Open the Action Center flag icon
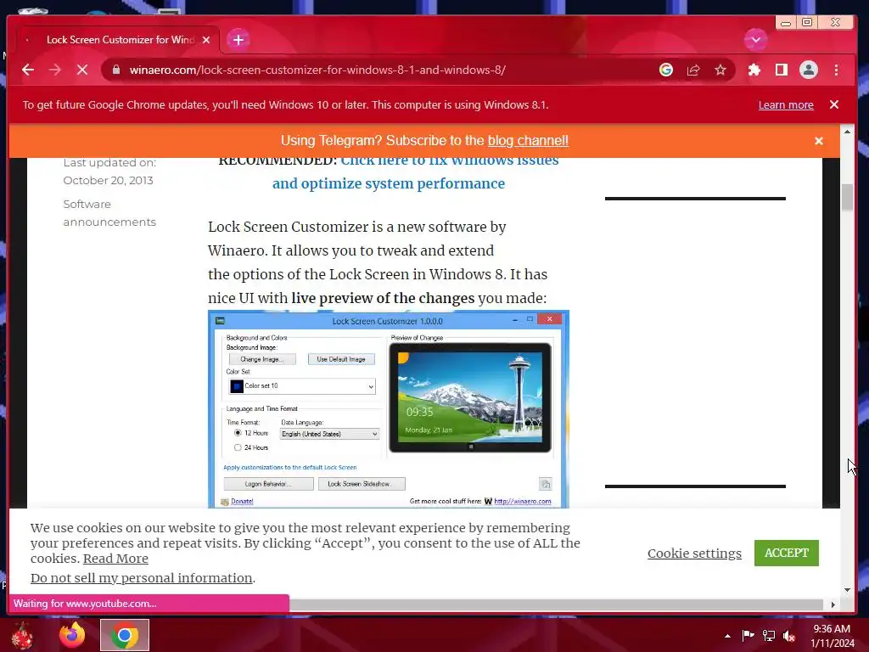 pyautogui.click(x=748, y=635)
